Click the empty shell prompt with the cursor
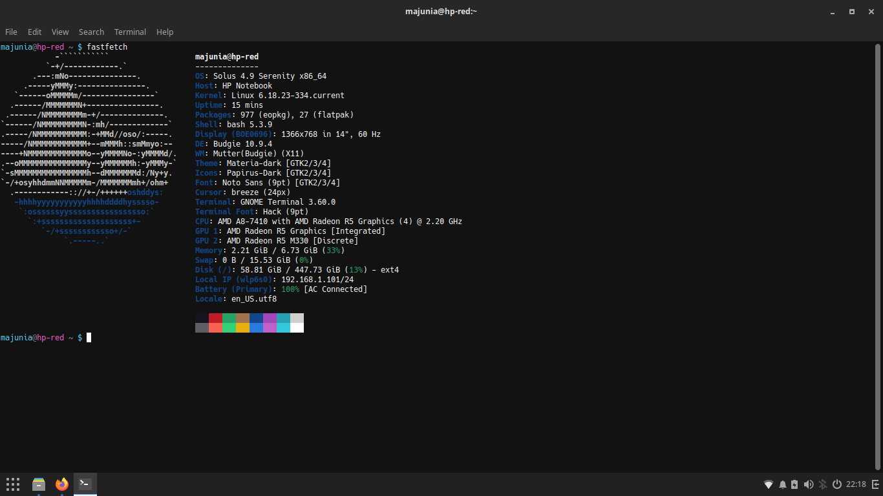Image resolution: width=883 pixels, height=496 pixels. pyautogui.click(x=46, y=338)
